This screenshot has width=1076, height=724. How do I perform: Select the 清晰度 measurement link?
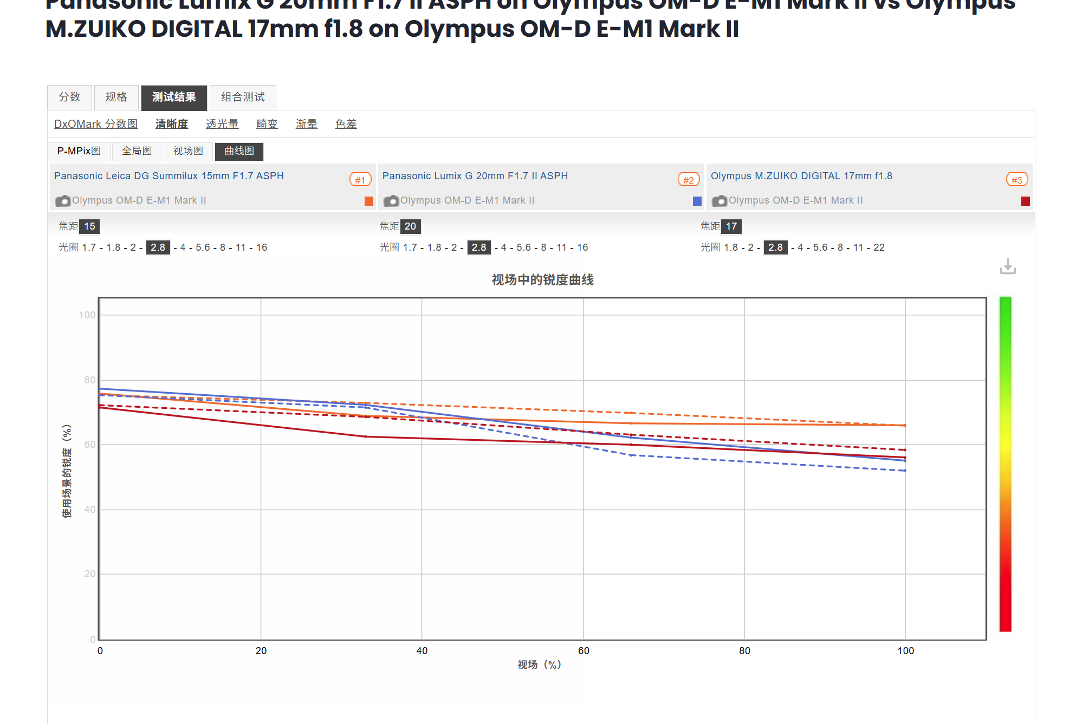click(x=172, y=124)
